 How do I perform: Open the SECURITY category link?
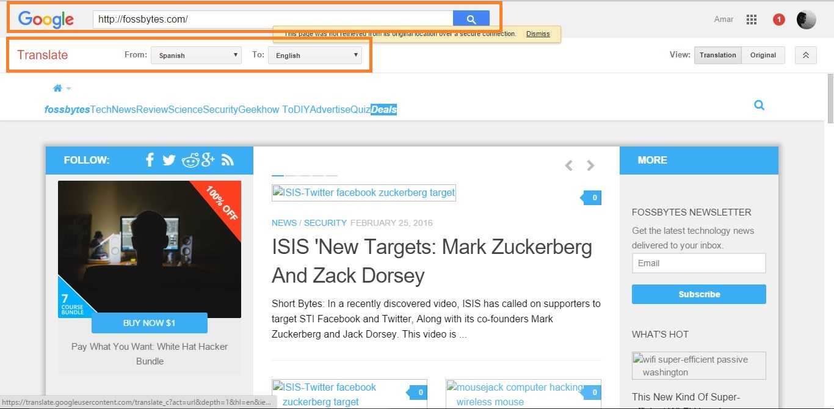[325, 223]
